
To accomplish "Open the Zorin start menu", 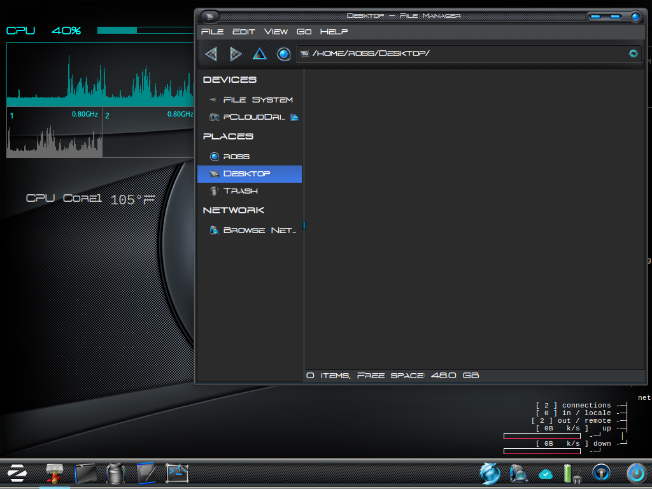I will [17, 473].
